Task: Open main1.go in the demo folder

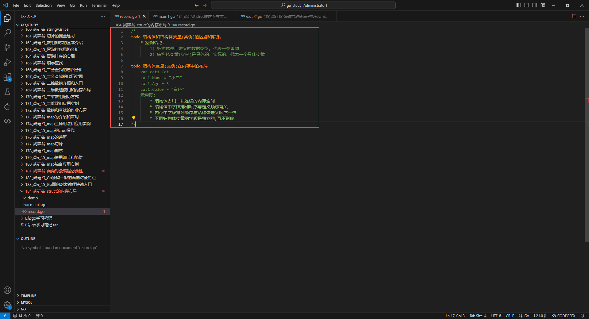Action: point(62,205)
